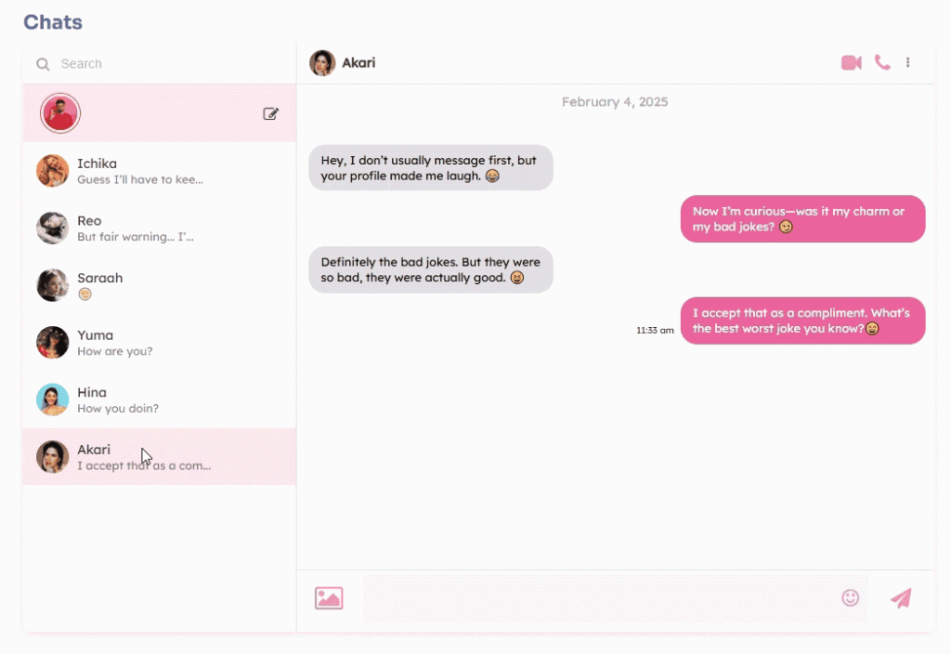Open the chat with Ichika
951x654 pixels.
point(160,171)
